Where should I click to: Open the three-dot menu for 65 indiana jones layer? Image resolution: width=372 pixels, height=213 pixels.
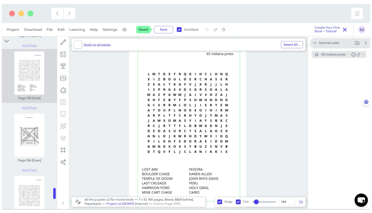(x=363, y=54)
